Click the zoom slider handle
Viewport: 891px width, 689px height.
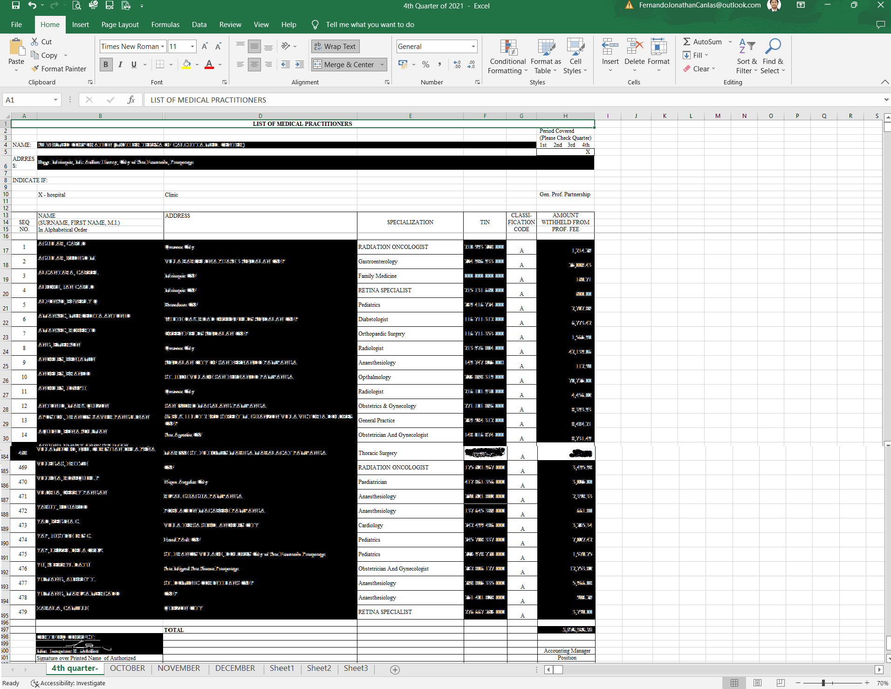click(823, 683)
